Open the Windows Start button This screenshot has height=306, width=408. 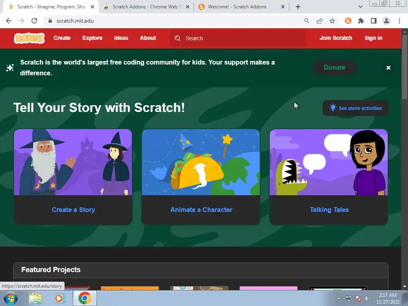click(x=10, y=298)
